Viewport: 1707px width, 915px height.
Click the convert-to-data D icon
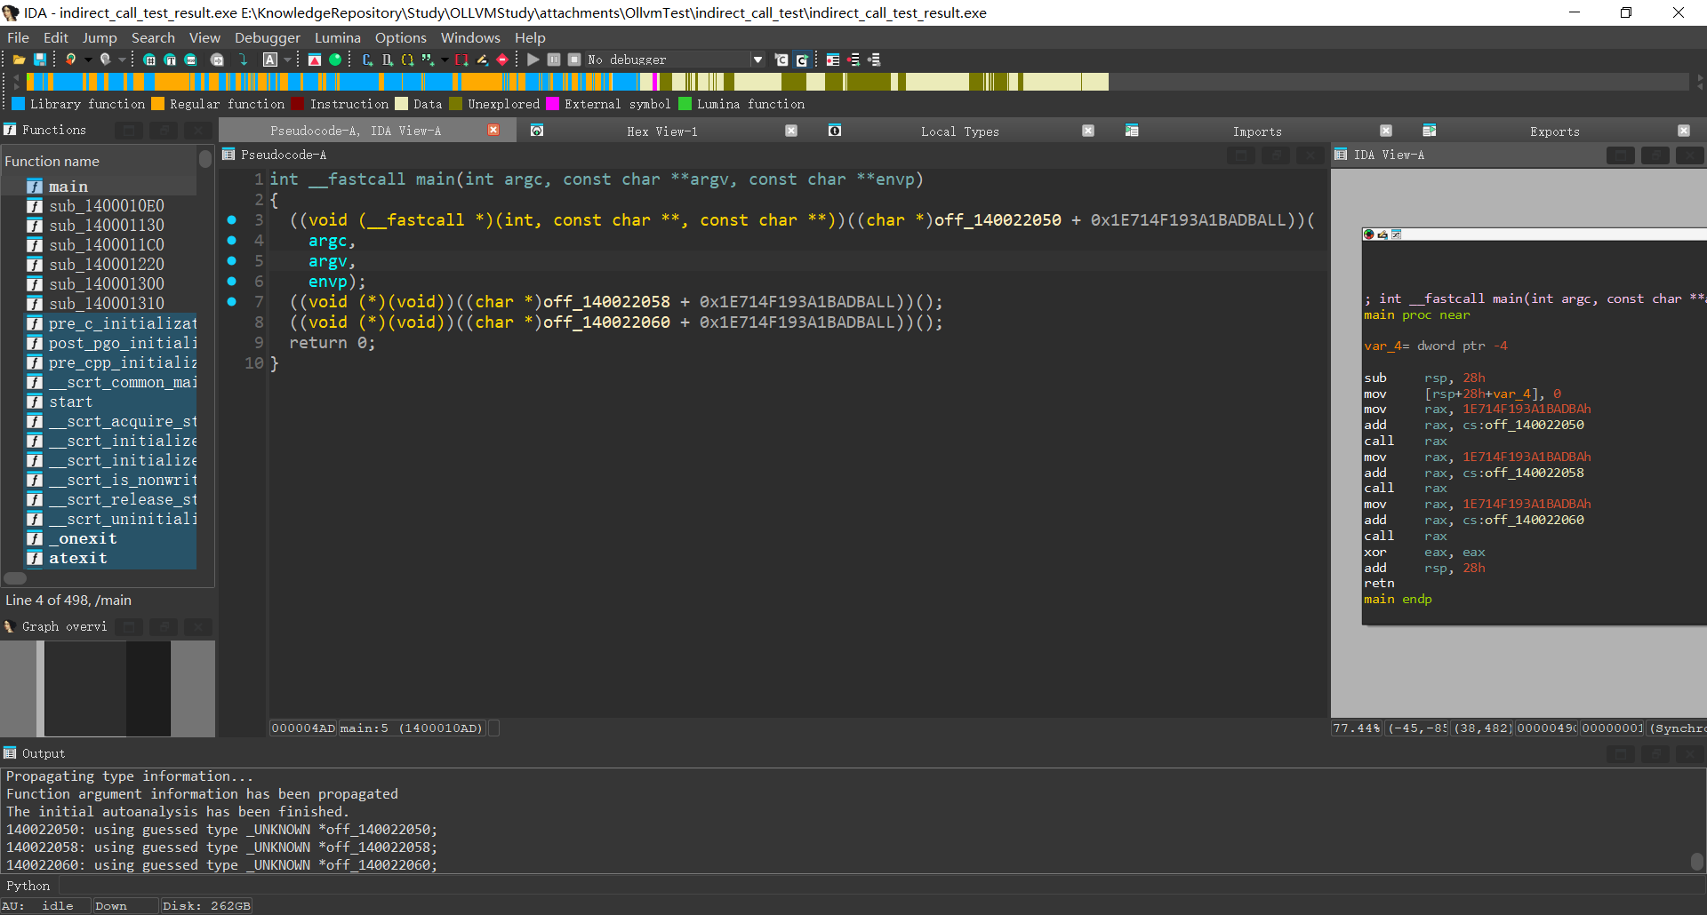coord(388,60)
